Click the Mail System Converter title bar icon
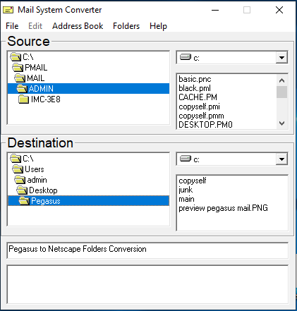 8,10
